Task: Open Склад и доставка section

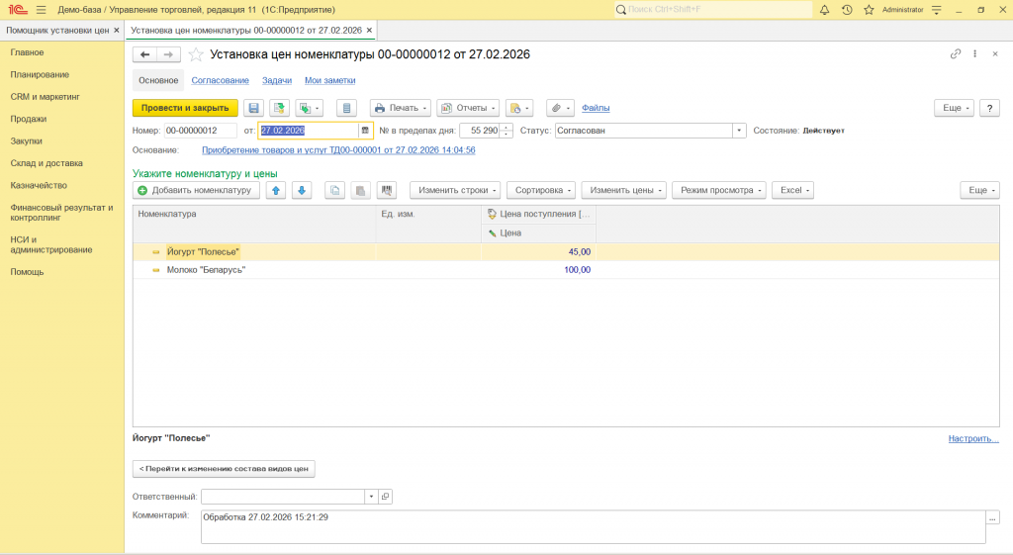Action: tap(46, 163)
